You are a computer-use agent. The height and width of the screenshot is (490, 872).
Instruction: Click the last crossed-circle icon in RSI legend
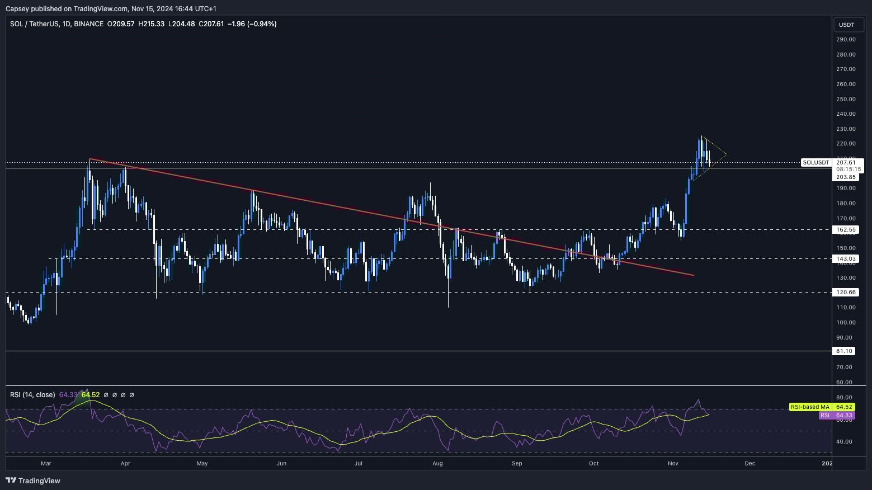pos(132,394)
